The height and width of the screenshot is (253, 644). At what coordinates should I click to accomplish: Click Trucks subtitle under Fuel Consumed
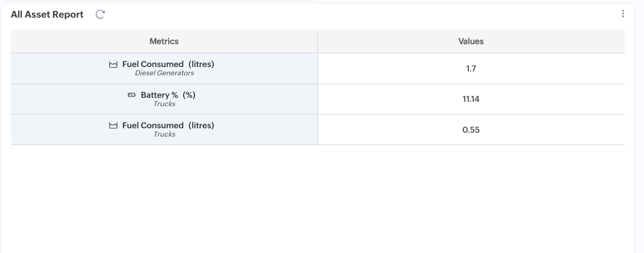(x=164, y=134)
